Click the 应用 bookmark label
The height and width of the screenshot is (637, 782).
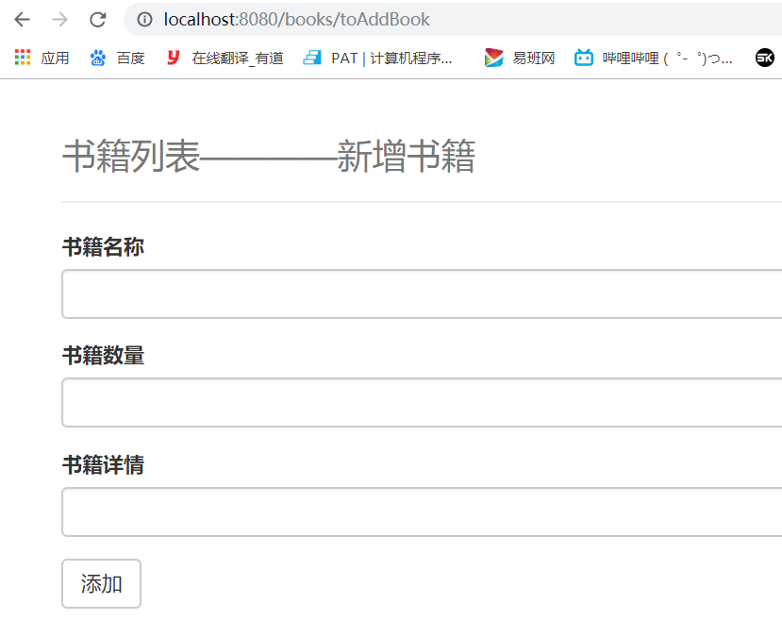55,58
